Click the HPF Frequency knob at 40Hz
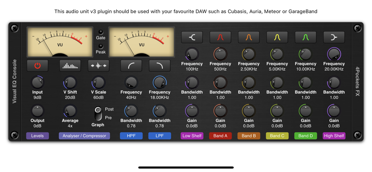The width and height of the screenshot is (372, 172). coord(131,83)
